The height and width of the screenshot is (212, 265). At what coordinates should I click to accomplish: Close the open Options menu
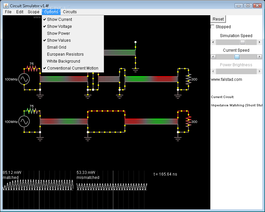(51, 12)
